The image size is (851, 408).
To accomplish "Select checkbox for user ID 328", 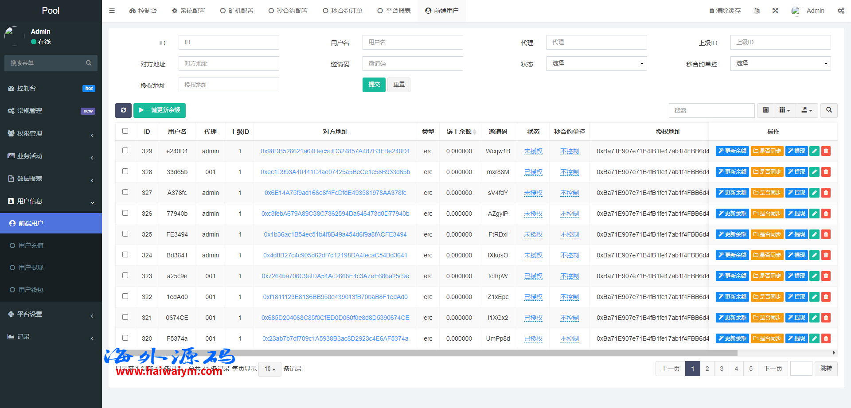I will [x=125, y=171].
